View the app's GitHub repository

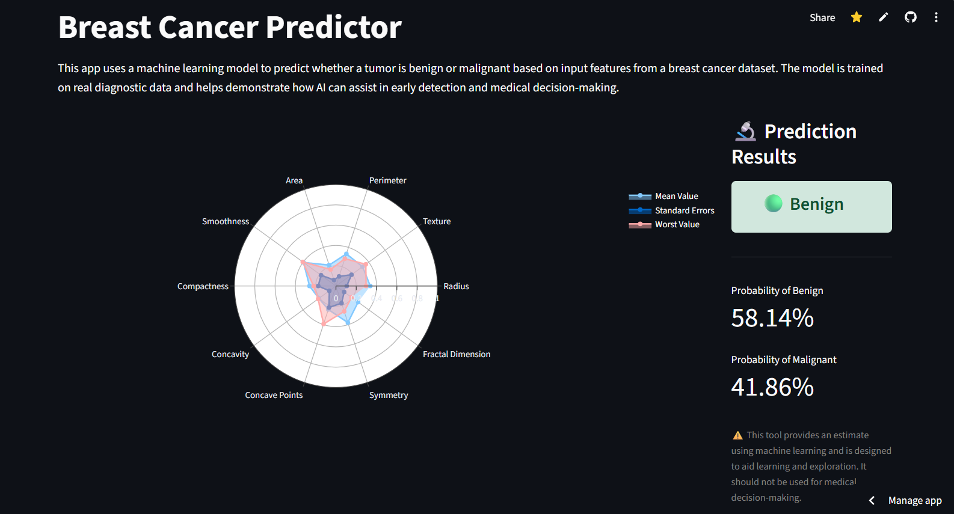tap(910, 17)
